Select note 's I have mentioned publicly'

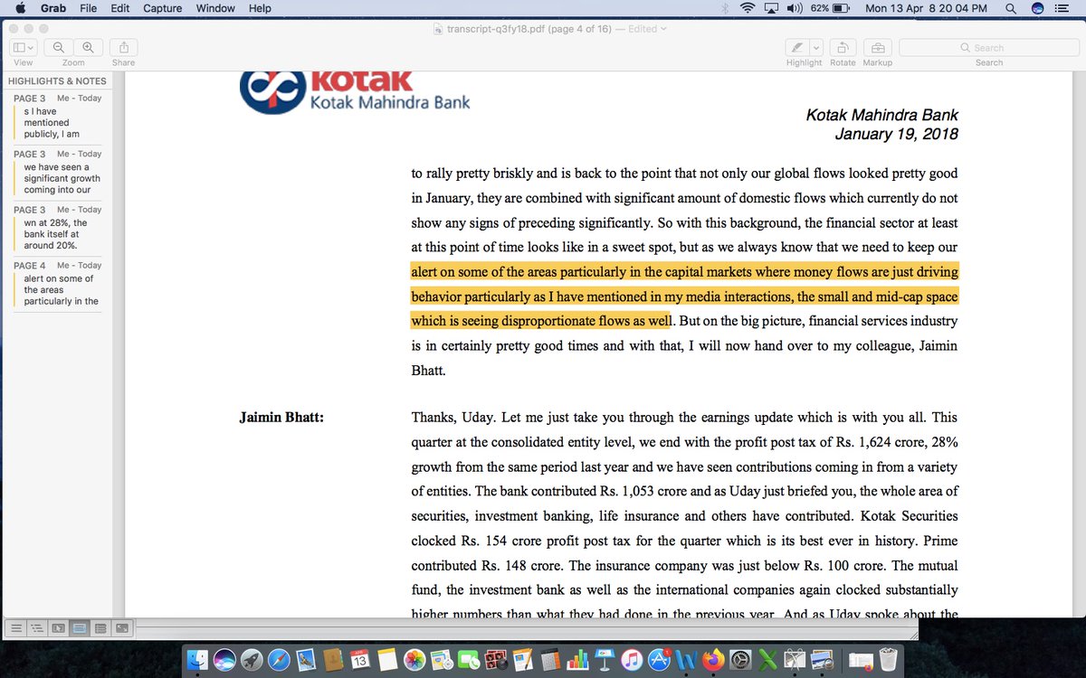[57, 117]
